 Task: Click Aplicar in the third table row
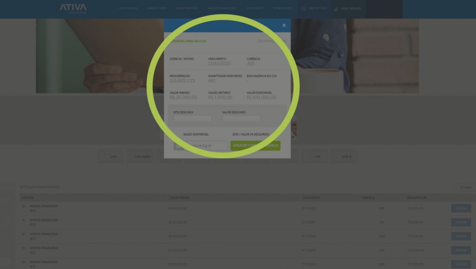coord(461,236)
